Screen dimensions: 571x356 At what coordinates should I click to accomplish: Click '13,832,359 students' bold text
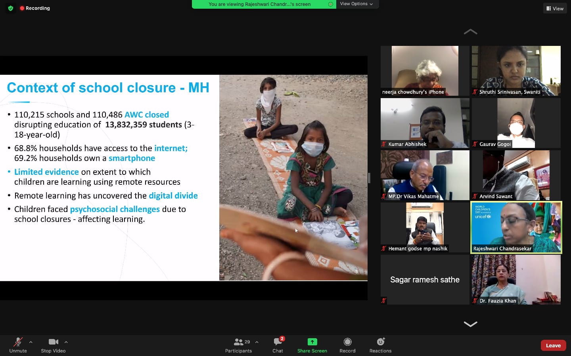point(144,125)
